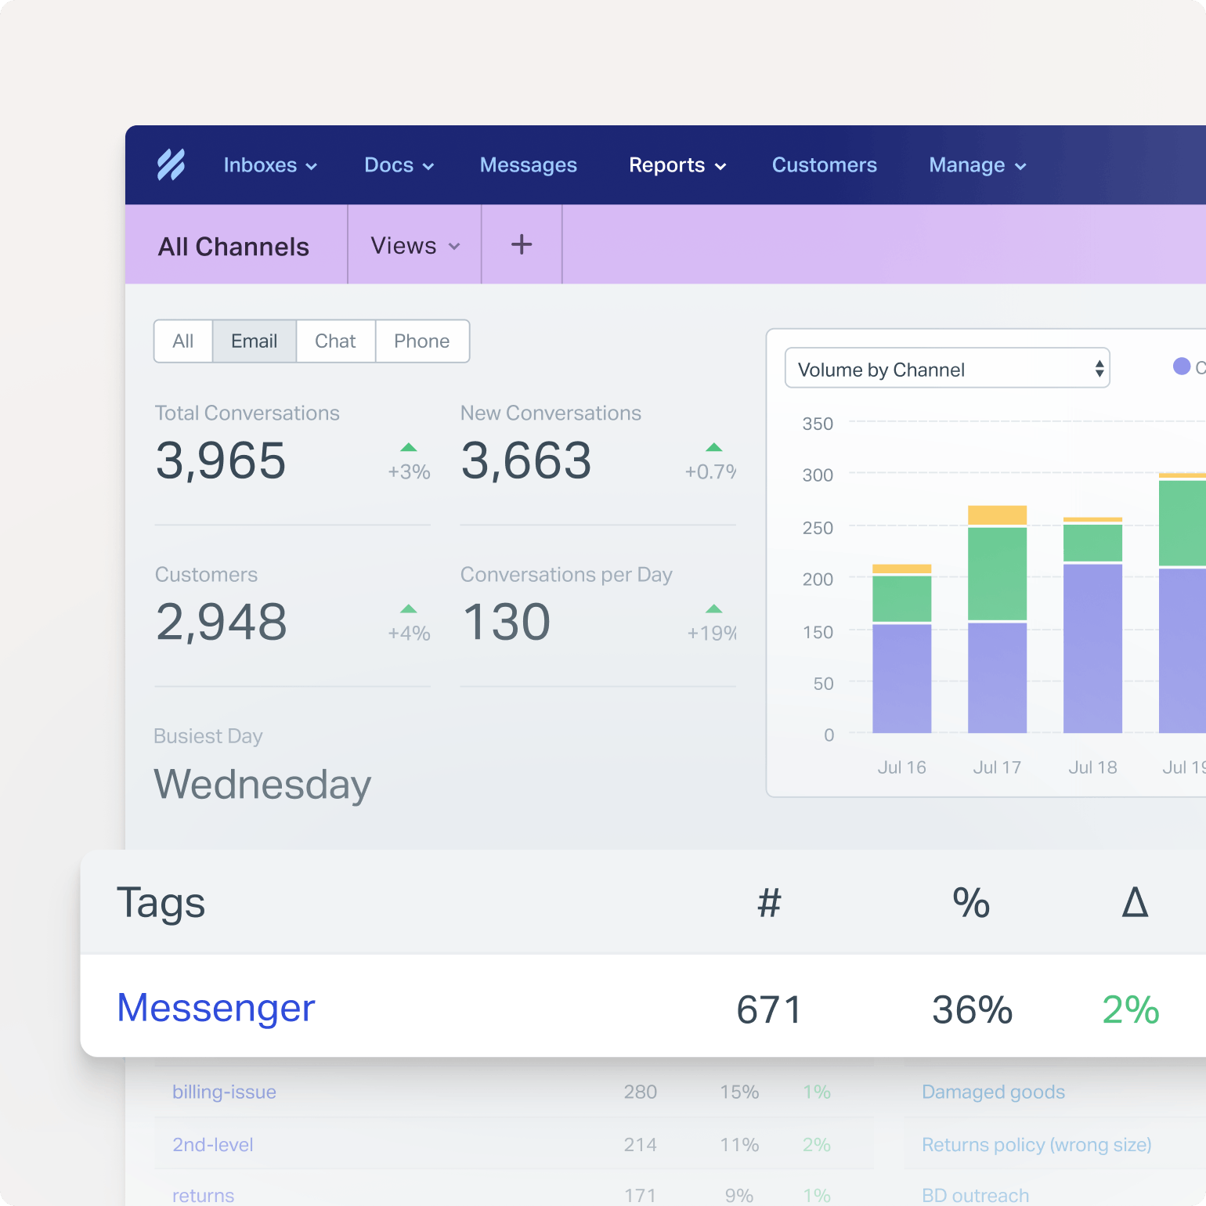Click the purple legend dot beside the chart

point(1182,366)
